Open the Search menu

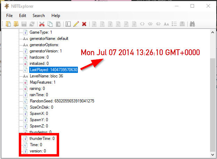click(x=39, y=16)
